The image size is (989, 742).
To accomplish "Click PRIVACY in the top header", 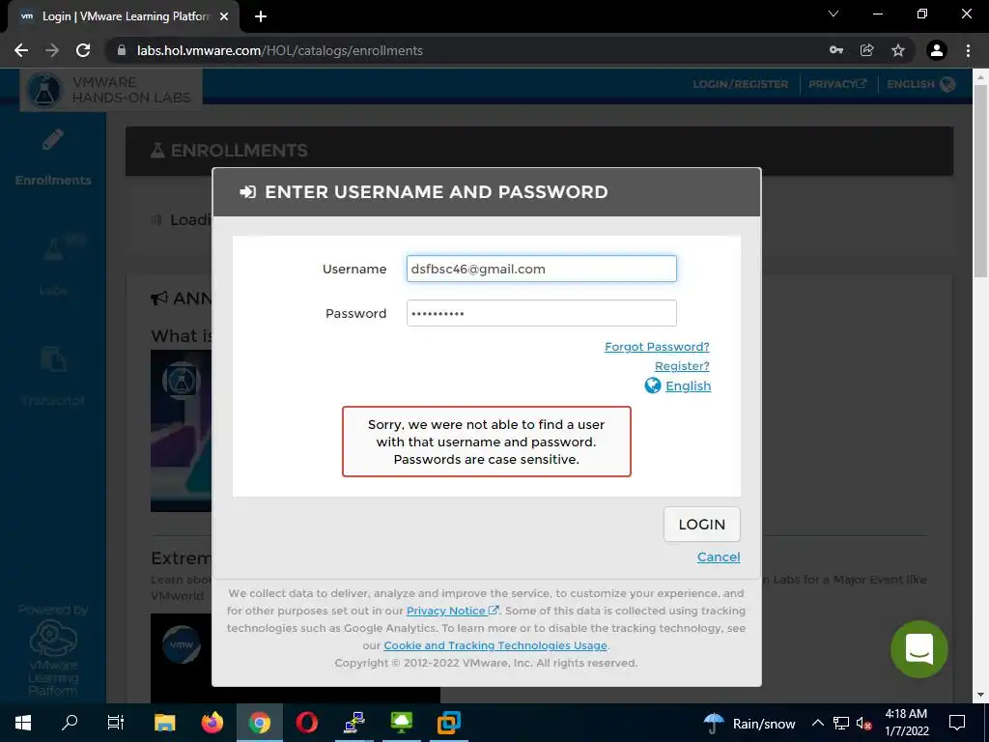I will [837, 84].
